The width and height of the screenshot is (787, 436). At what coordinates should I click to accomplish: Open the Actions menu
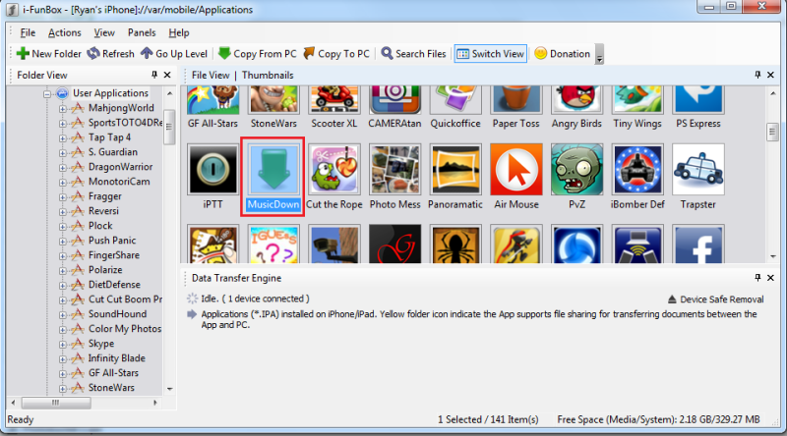[x=65, y=32]
